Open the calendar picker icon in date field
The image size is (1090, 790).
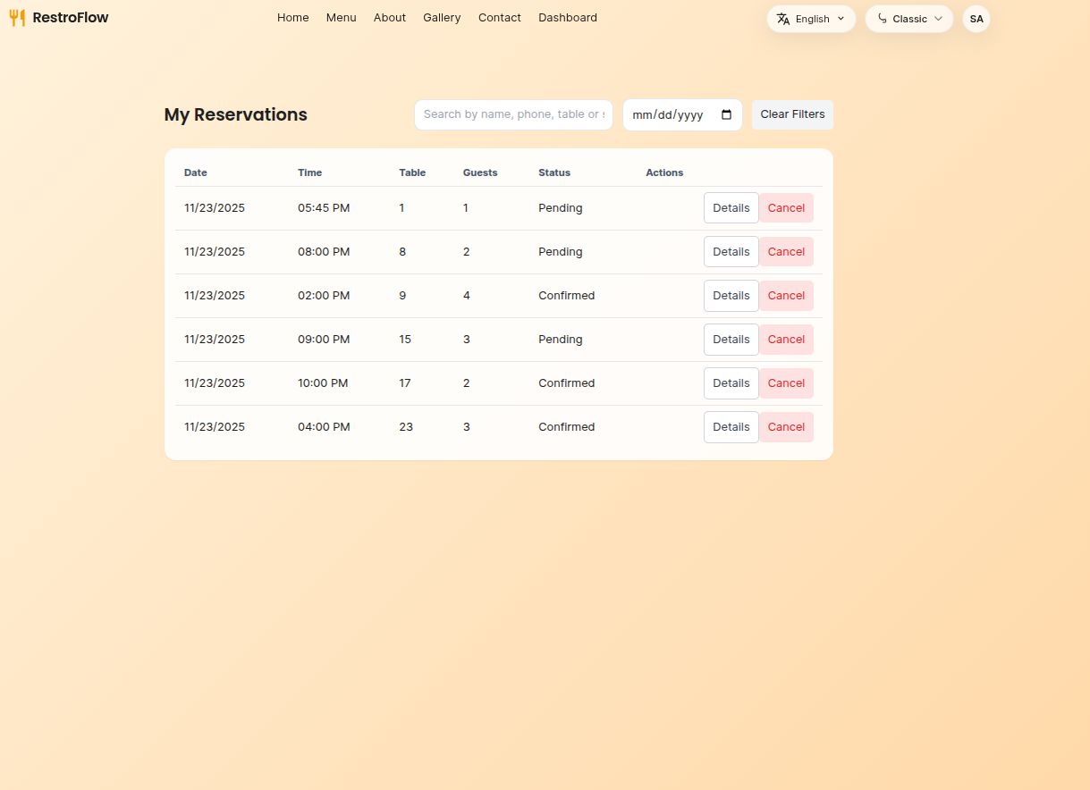726,114
